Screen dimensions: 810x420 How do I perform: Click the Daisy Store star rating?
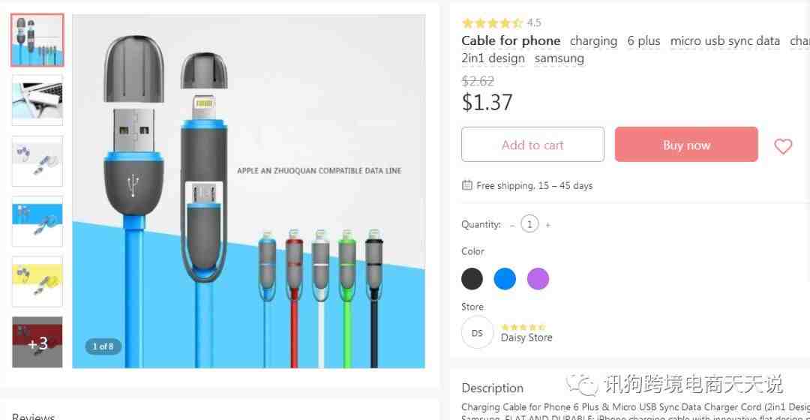click(523, 327)
